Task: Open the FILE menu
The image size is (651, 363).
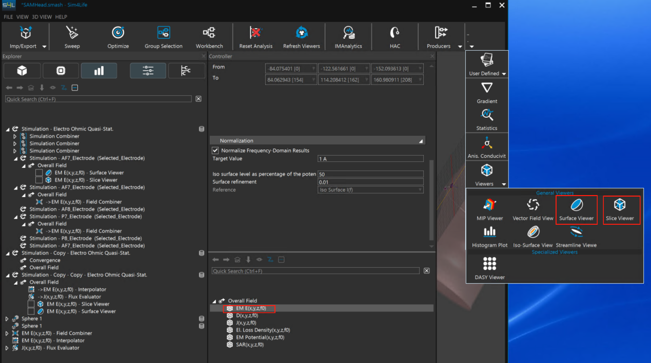Action: point(8,17)
